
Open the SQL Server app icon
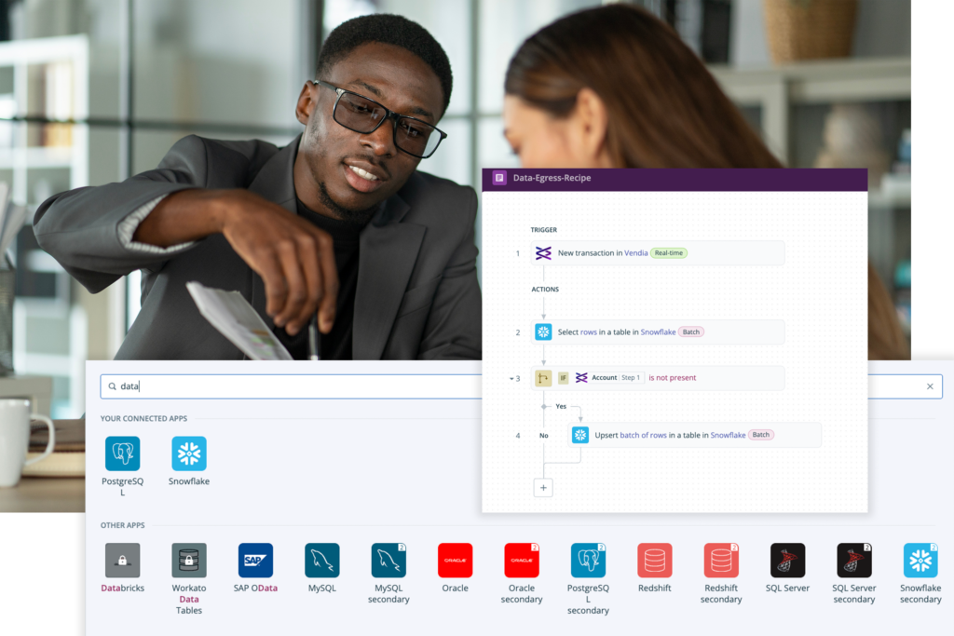point(787,560)
